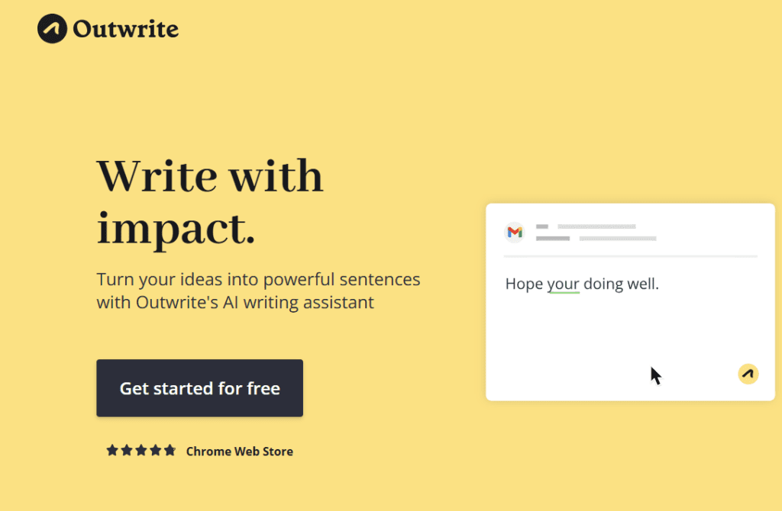Click the yellow Outwrite badge in email card
The image size is (782, 511).
tap(748, 374)
